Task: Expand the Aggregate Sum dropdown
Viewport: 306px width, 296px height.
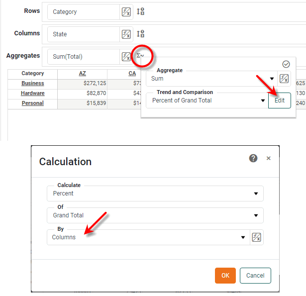Action: tap(272, 79)
